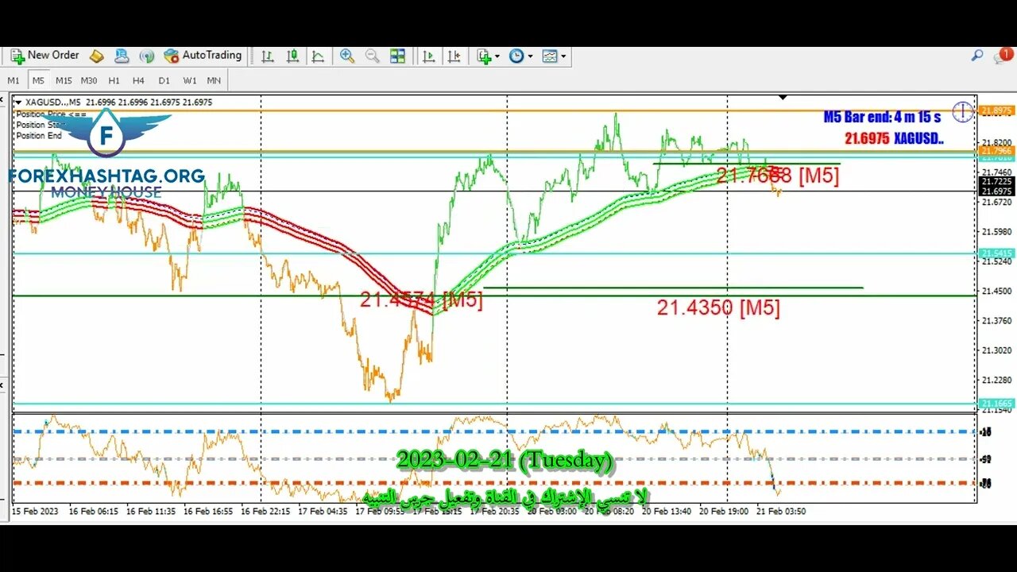Click the black chart shift marker triangle
The width and height of the screenshot is (1017, 572).
click(x=783, y=98)
